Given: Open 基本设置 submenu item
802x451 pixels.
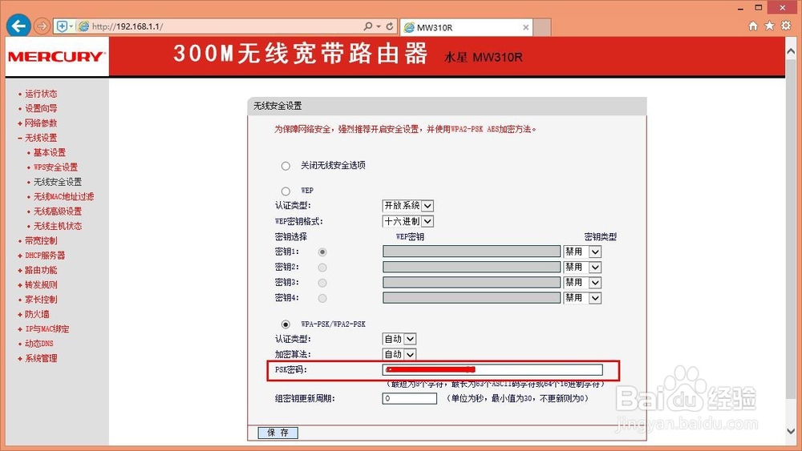Looking at the screenshot, I should [x=50, y=153].
